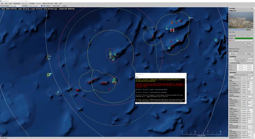Set OECM to ACTIVE

(241, 70)
